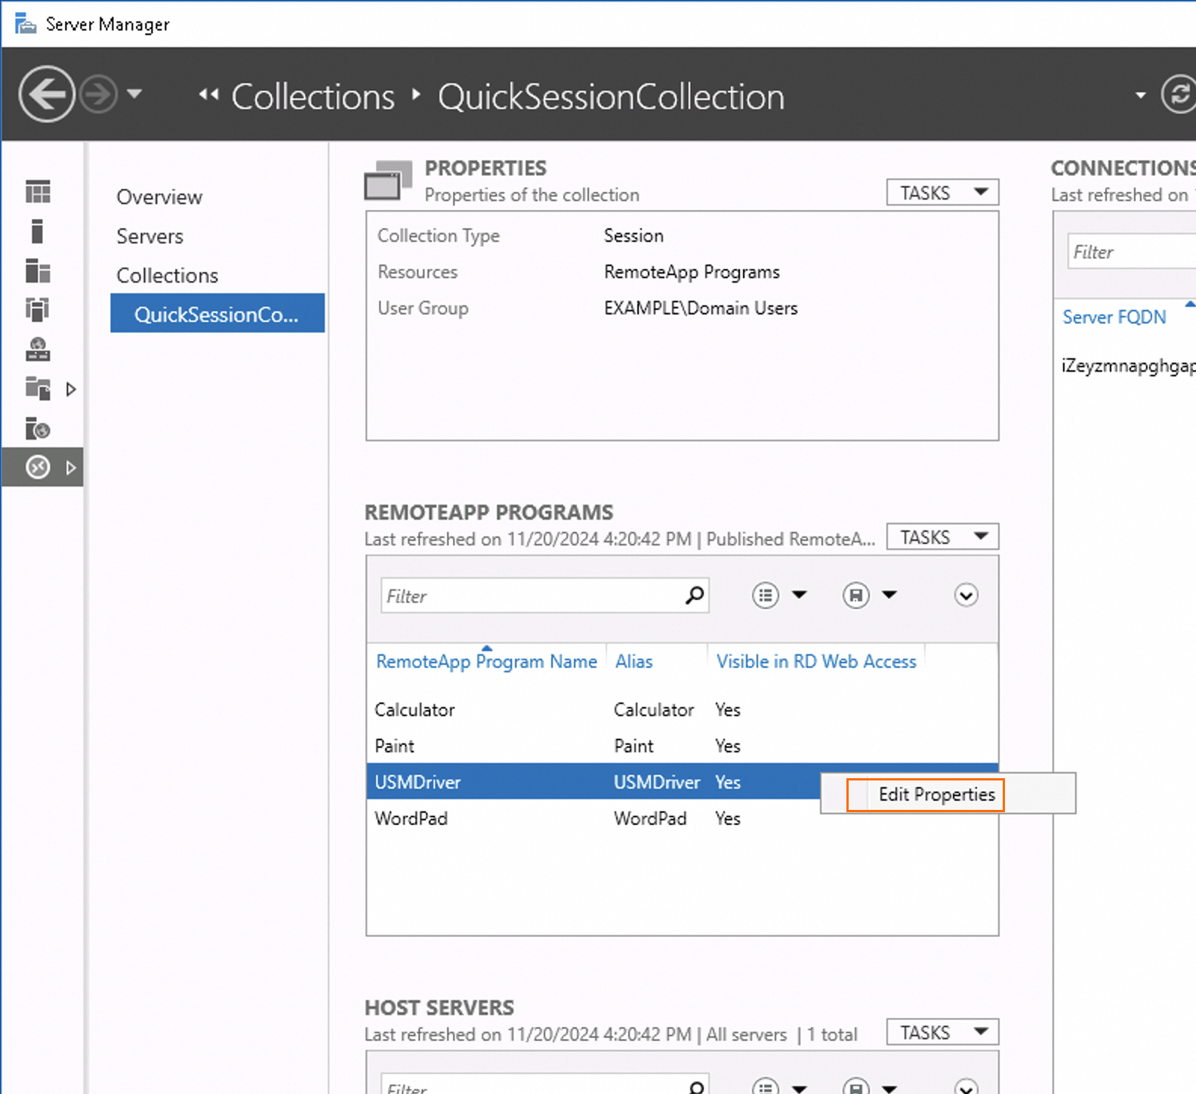Open the DNS sidebar icon
The width and height of the screenshot is (1196, 1094).
tap(38, 349)
